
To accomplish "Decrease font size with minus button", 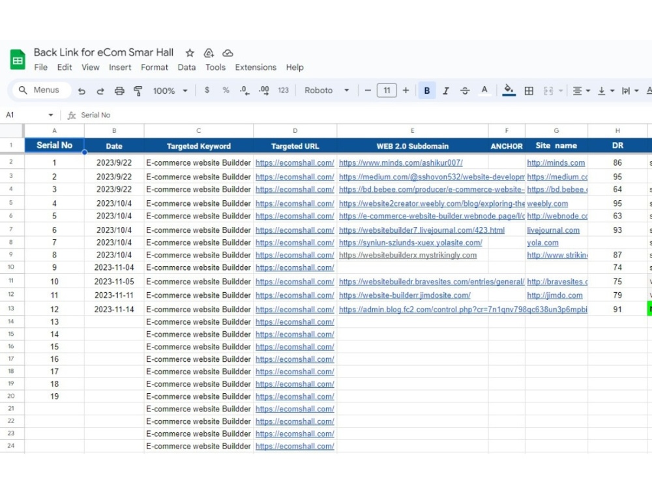I will coord(368,90).
